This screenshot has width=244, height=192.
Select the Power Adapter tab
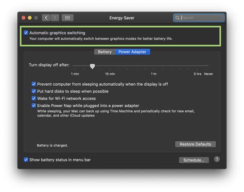[132, 52]
